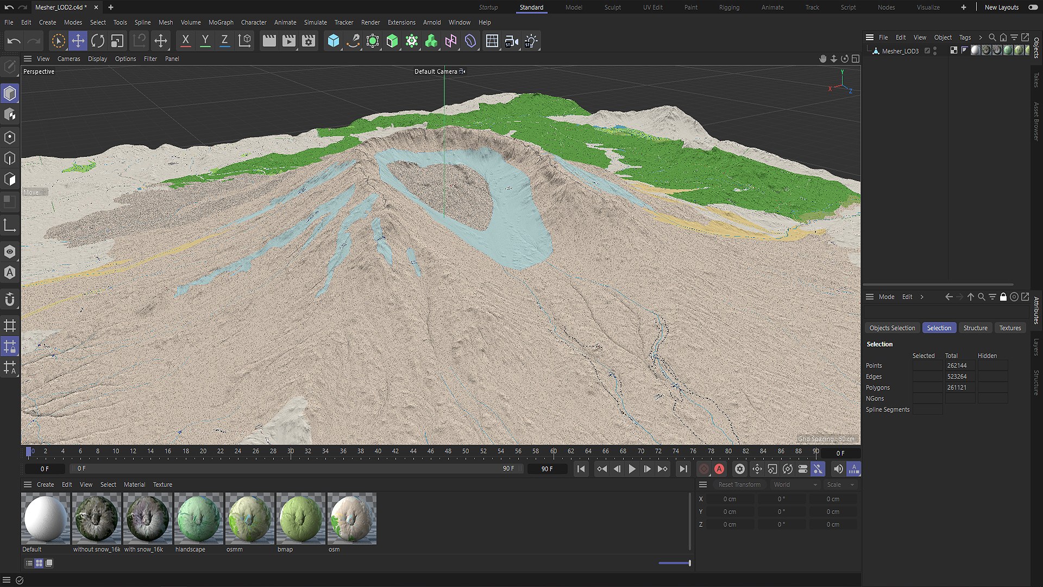Viewport: 1043px width, 587px height.
Task: Open Attributes manager hamburger menu
Action: click(x=870, y=297)
